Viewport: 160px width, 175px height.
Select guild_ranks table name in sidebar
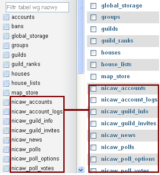26,64
